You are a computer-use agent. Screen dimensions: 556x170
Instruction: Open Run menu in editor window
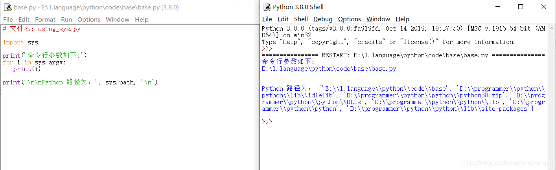click(66, 19)
